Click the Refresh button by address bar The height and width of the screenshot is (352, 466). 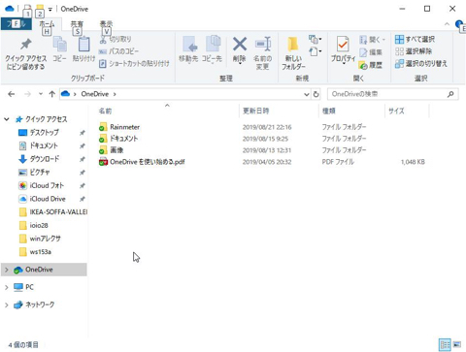[316, 94]
